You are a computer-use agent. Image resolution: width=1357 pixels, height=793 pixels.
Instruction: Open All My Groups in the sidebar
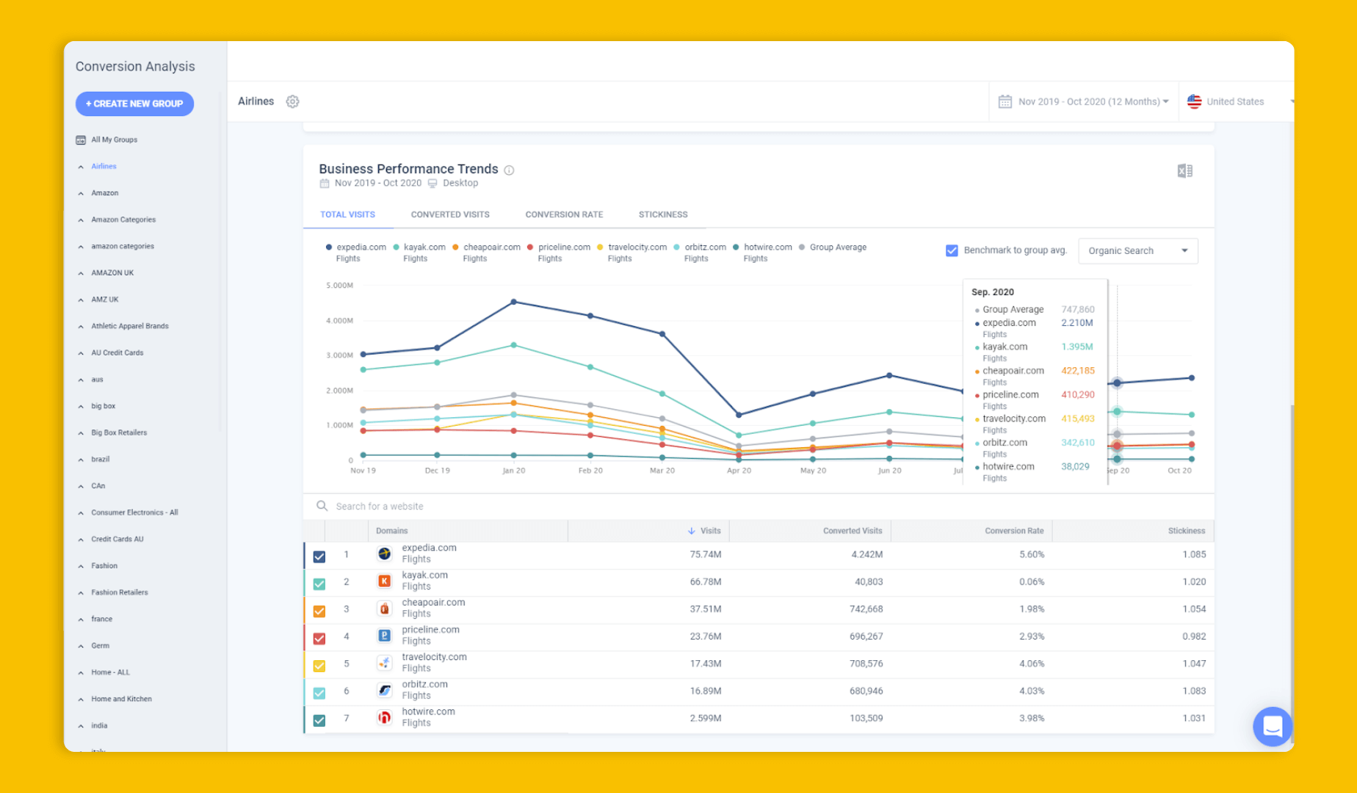tap(115, 140)
